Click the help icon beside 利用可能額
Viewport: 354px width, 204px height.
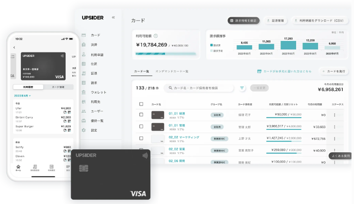coord(156,36)
